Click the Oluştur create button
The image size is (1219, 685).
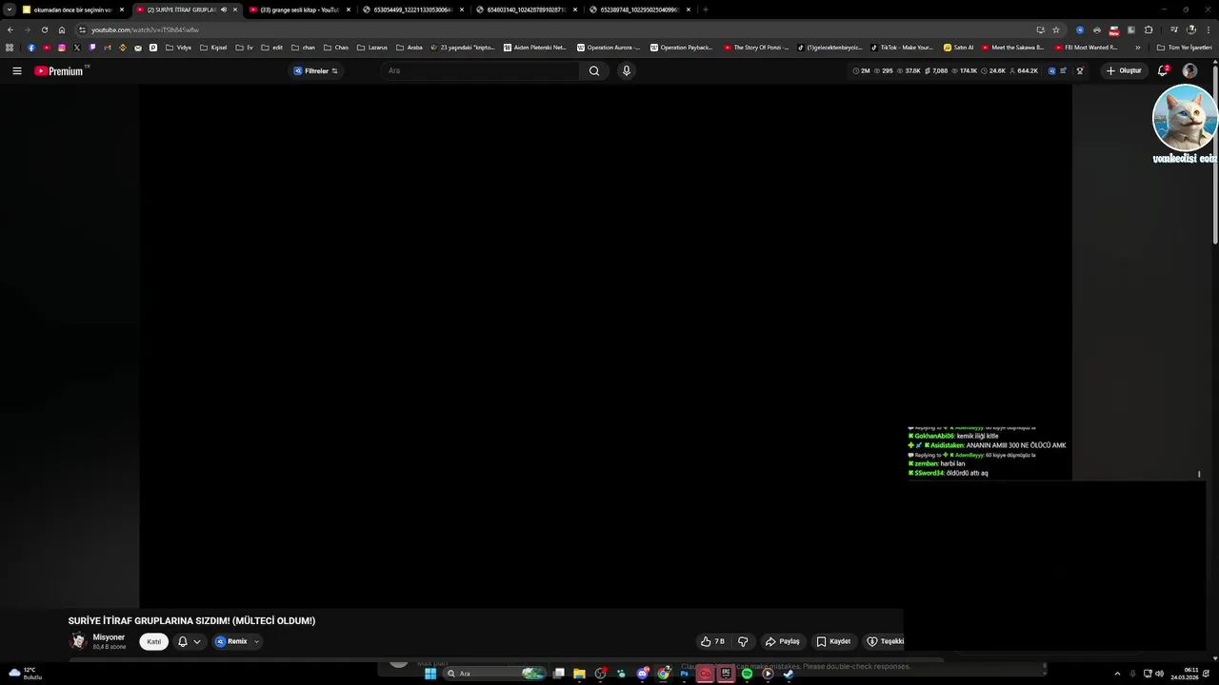coord(1124,70)
